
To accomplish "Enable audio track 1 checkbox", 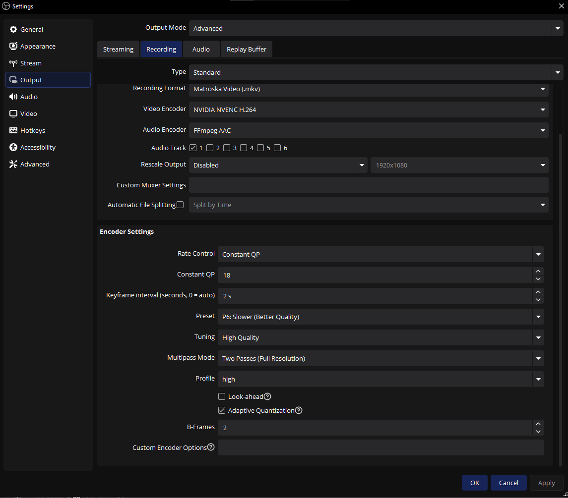I will tap(192, 148).
